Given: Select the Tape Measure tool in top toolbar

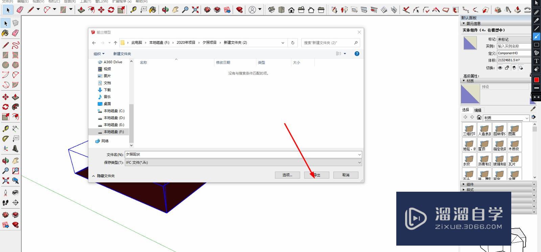Looking at the screenshot, I should point(134,10).
